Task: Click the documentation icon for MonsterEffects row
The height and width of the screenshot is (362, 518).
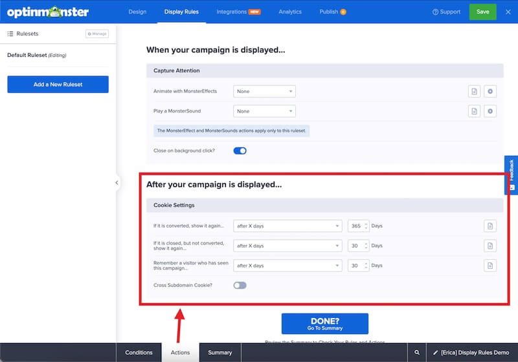Action: coord(474,91)
